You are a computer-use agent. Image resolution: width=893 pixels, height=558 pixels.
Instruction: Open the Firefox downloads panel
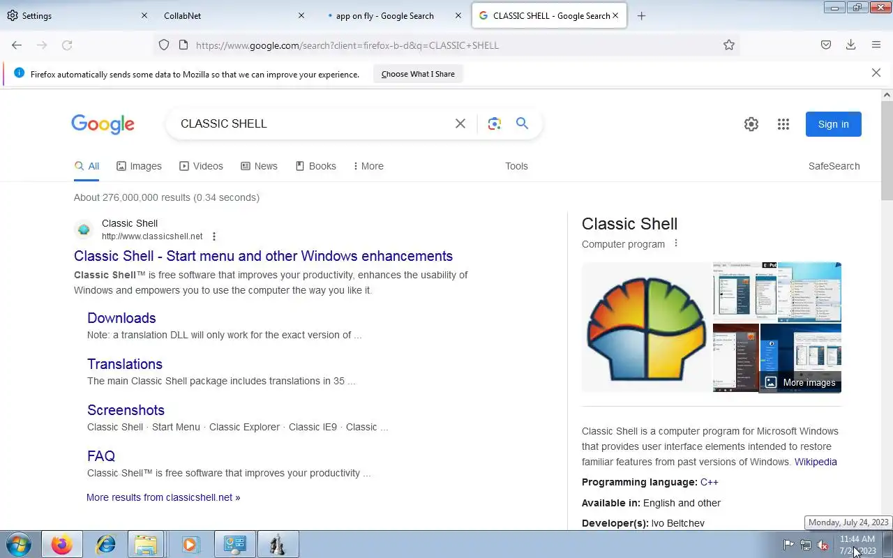coord(851,45)
